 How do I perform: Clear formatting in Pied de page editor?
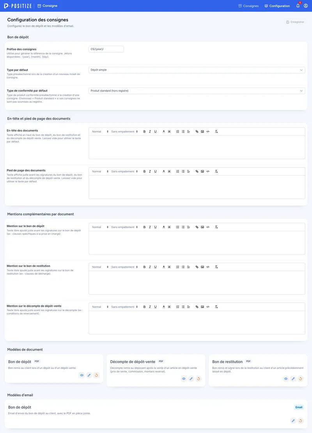[216, 172]
